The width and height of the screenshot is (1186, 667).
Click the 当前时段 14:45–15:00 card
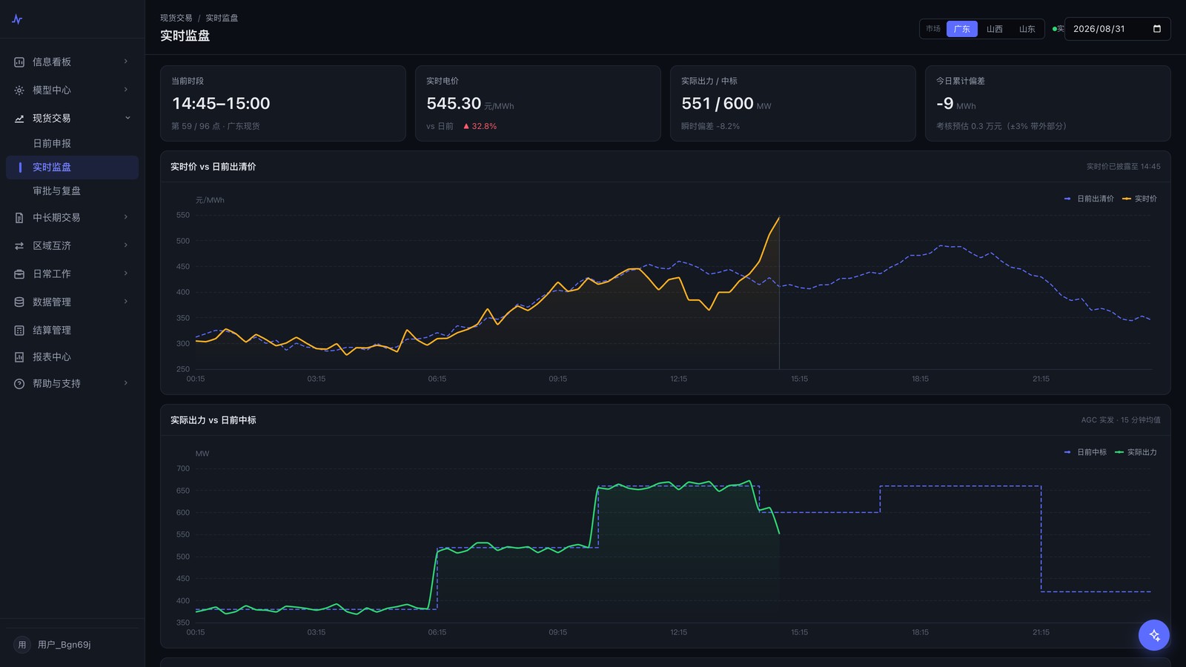(283, 103)
